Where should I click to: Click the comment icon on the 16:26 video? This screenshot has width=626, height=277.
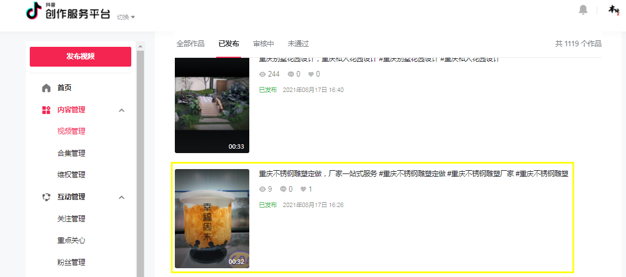click(283, 189)
